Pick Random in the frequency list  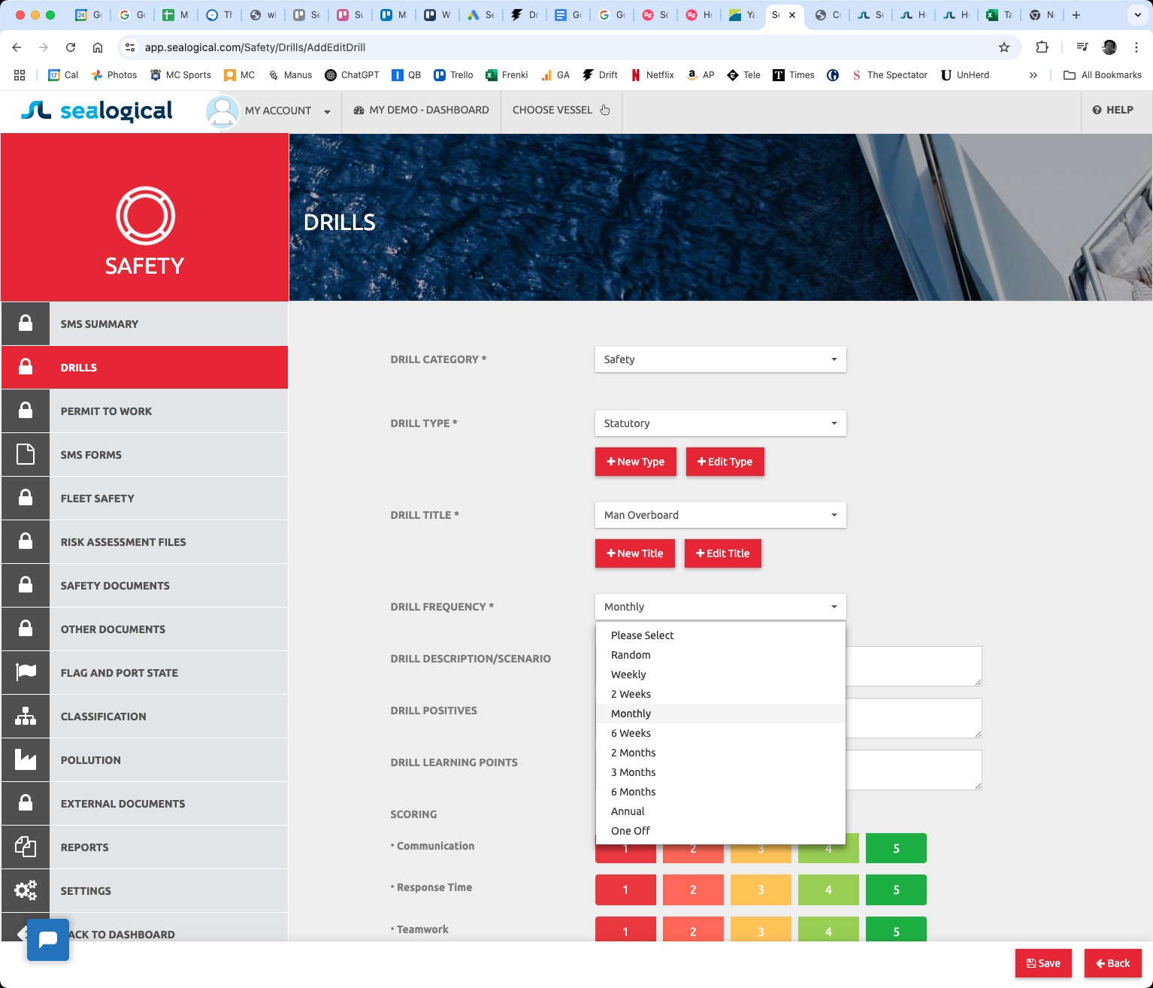720,655
